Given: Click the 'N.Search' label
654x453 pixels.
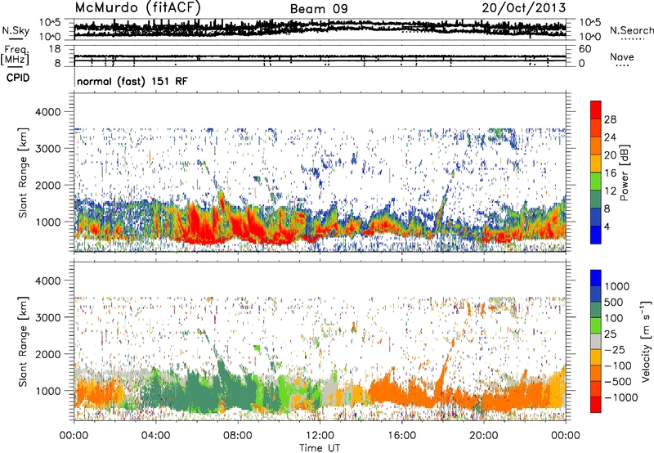Looking at the screenshot, I should click(631, 30).
